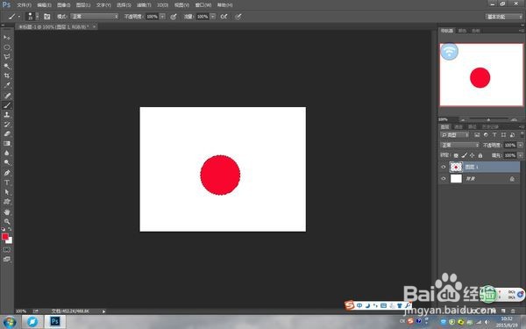
Task: Select the Dodge tool
Action: [x=7, y=162]
